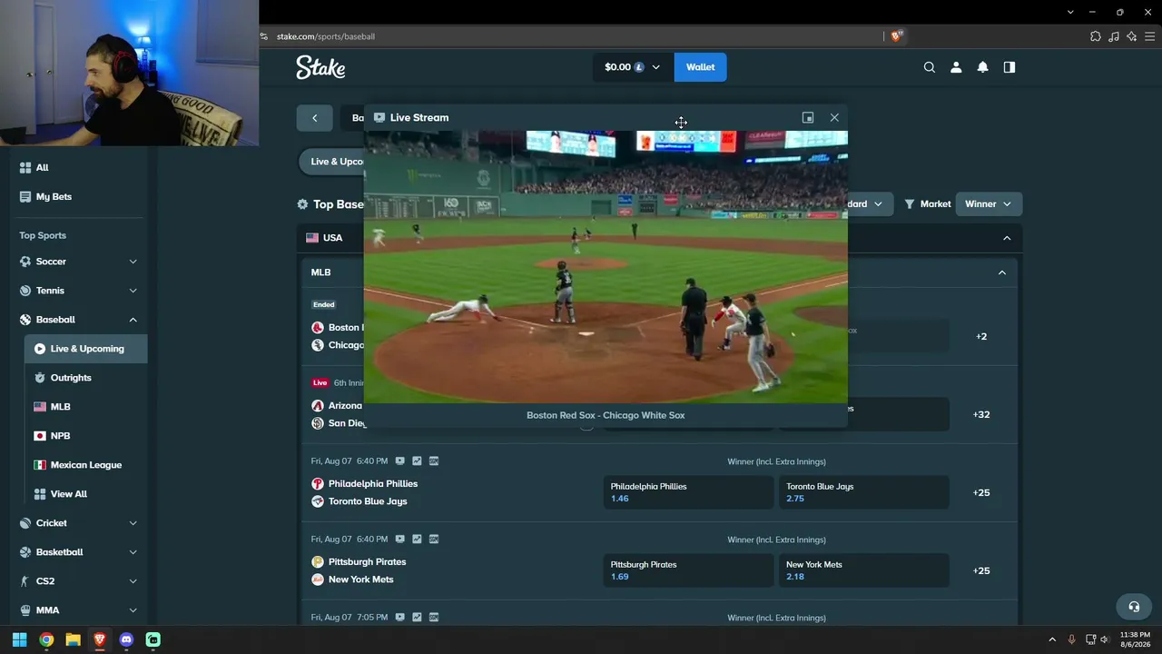The width and height of the screenshot is (1162, 654).
Task: Open statistics chart icon for Pirates vs Mets
Action: 417,540
